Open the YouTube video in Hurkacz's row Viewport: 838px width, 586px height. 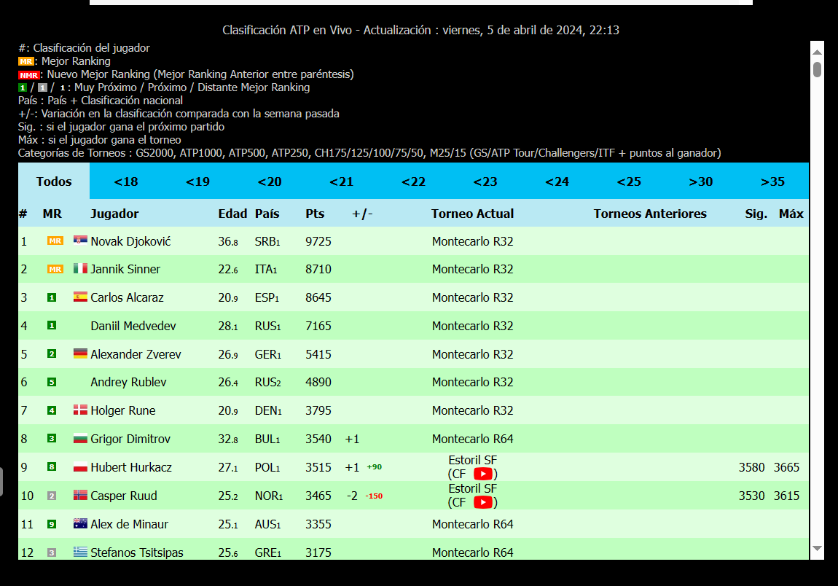click(x=483, y=474)
